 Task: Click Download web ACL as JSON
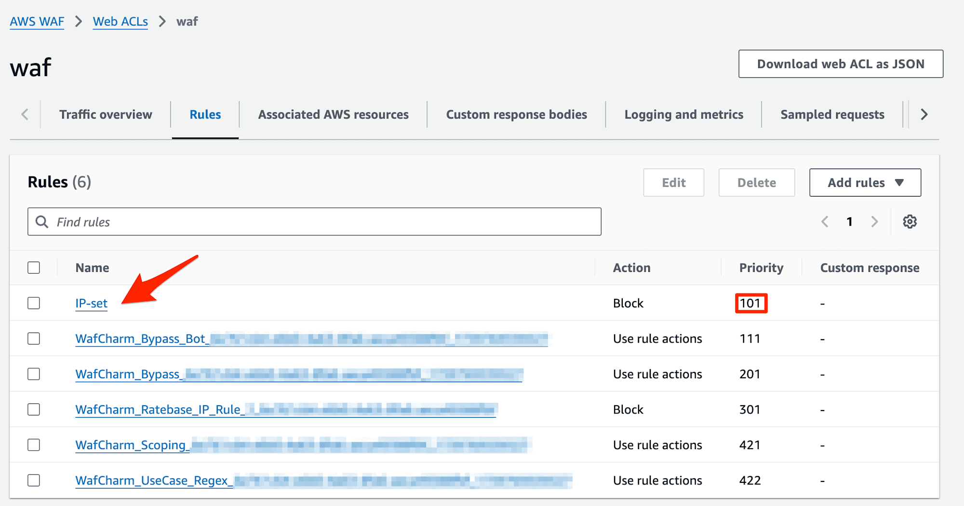[841, 64]
